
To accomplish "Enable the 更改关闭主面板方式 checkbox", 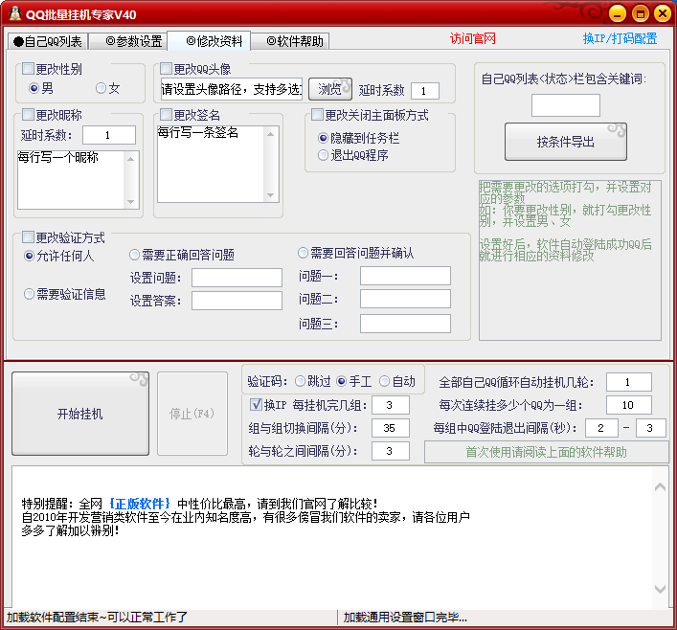I will tap(317, 115).
